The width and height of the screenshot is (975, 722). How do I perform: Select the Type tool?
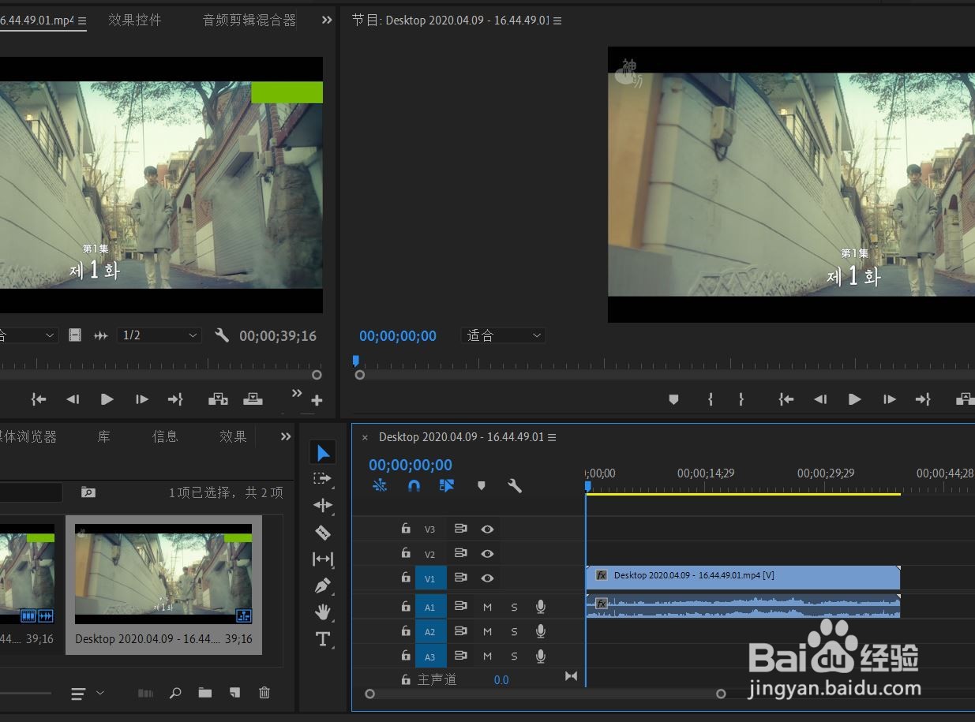click(x=322, y=638)
